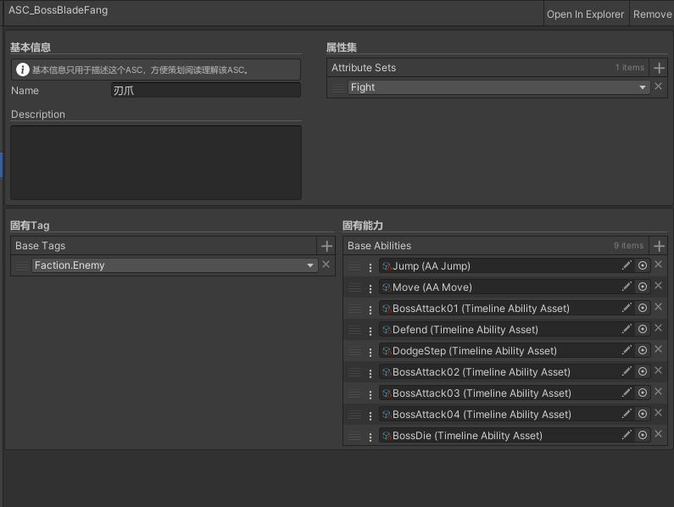Open the Fight attribute set dropdown
Screen dimensions: 674x507
coord(499,87)
